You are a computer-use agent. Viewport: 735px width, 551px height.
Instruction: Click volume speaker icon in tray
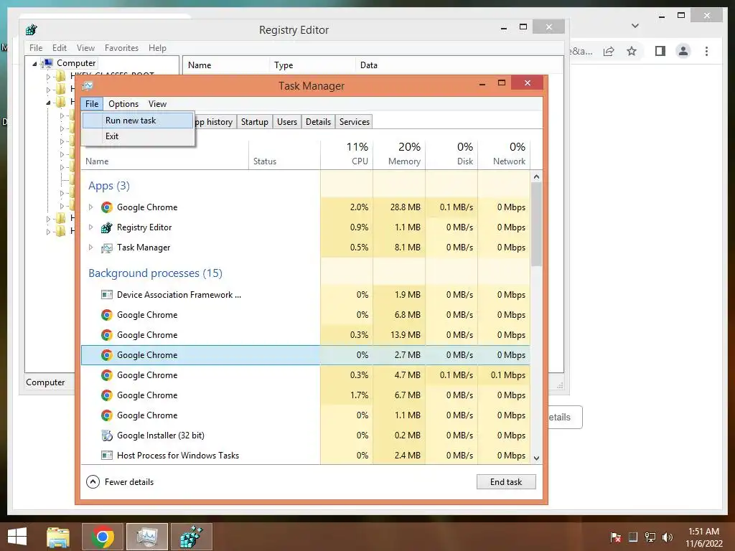(667, 537)
